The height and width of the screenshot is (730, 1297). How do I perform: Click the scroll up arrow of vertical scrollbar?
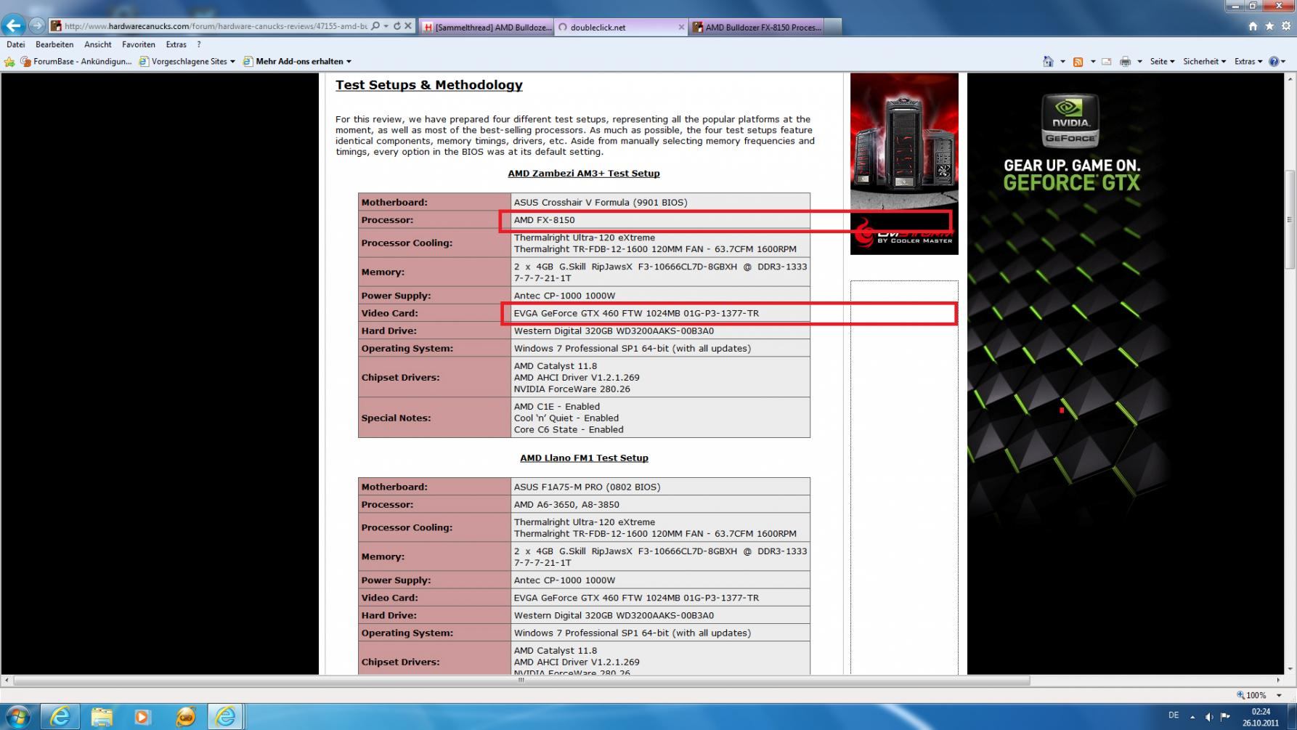tap(1290, 78)
